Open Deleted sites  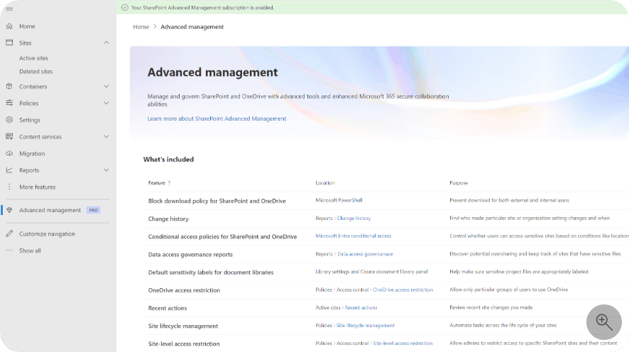35,72
